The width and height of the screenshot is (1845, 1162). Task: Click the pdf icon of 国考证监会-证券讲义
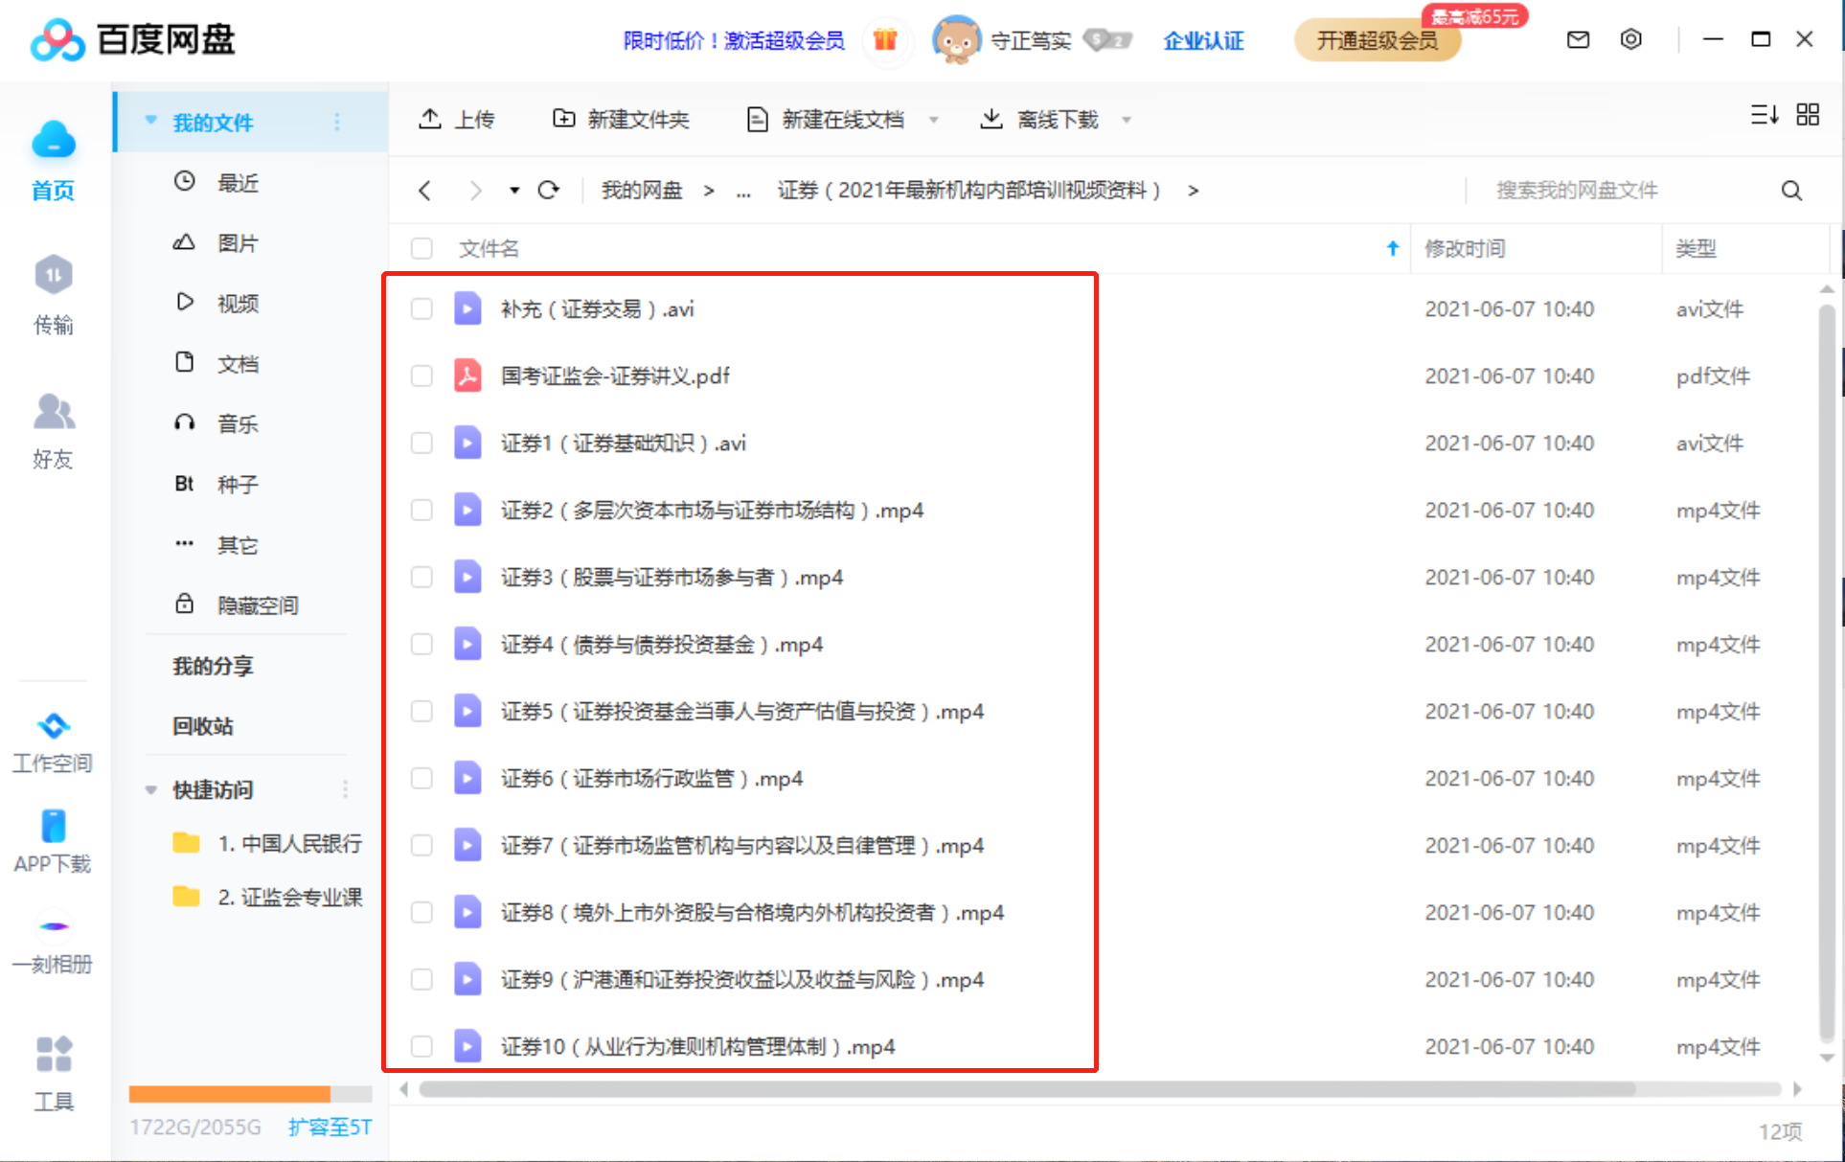point(467,376)
